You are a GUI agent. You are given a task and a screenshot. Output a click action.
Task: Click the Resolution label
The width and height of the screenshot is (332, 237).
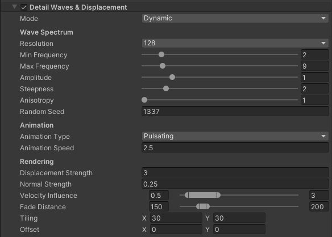(x=36, y=44)
